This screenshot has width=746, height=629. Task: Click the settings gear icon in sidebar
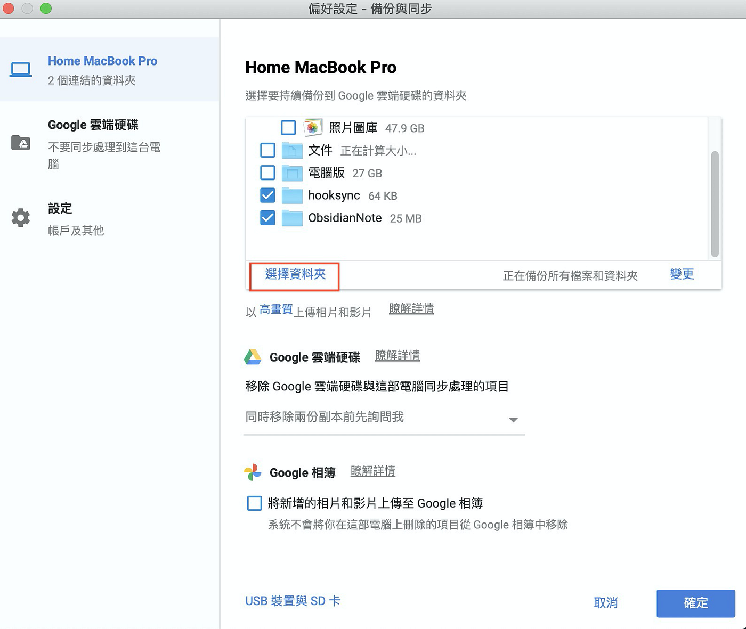pyautogui.click(x=21, y=217)
